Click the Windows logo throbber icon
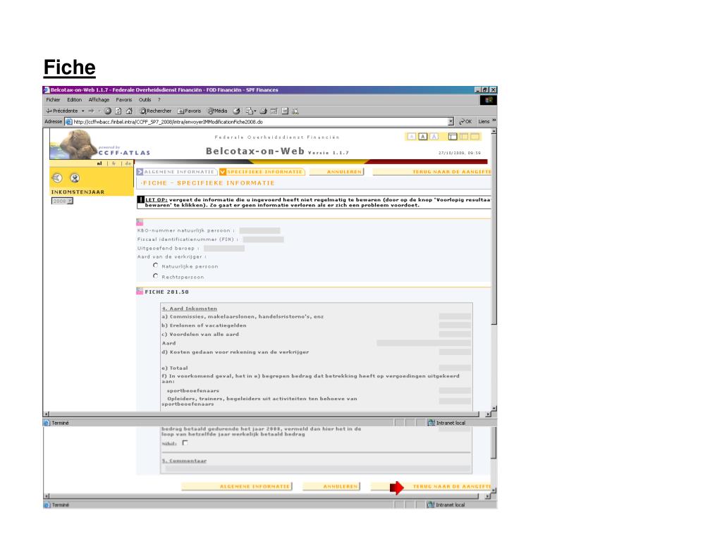722x541 pixels. click(489, 100)
